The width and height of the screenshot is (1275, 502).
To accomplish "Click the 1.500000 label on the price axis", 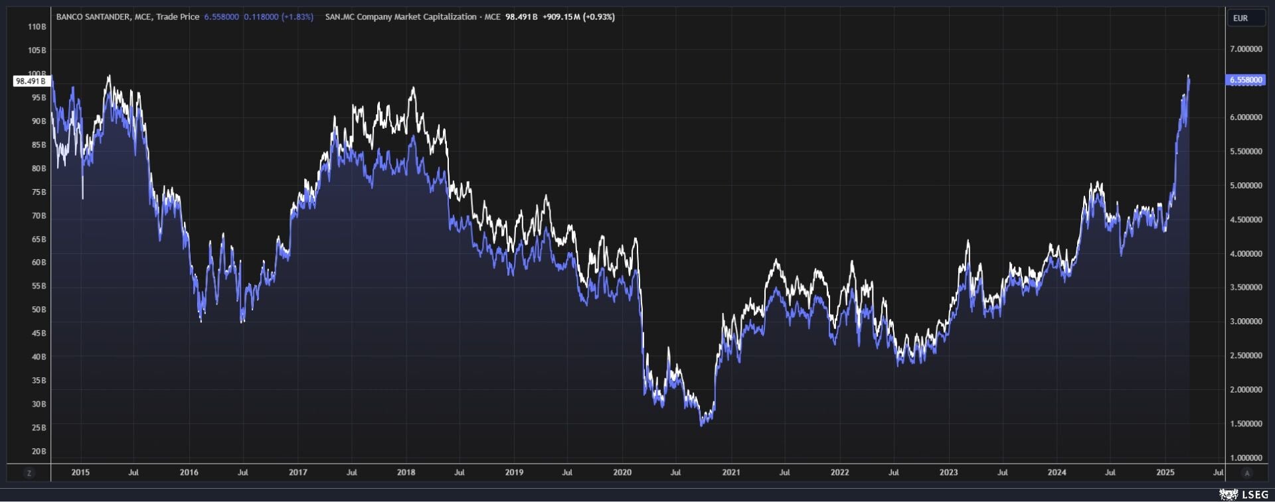I will [x=1246, y=424].
